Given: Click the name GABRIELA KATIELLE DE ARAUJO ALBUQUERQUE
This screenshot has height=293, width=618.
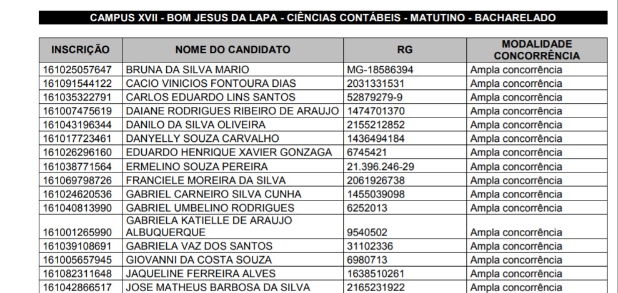Looking at the screenshot, I should [209, 226].
